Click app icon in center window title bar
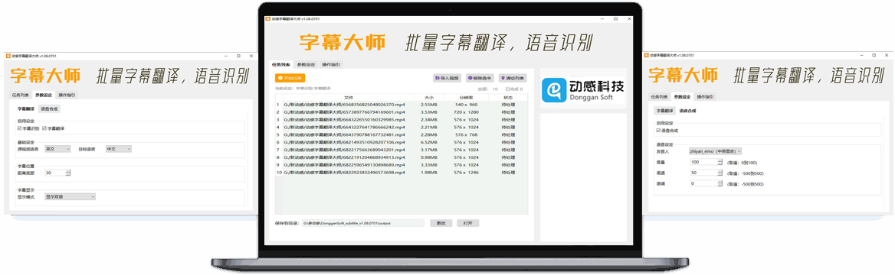The image size is (895, 275). coord(267,19)
